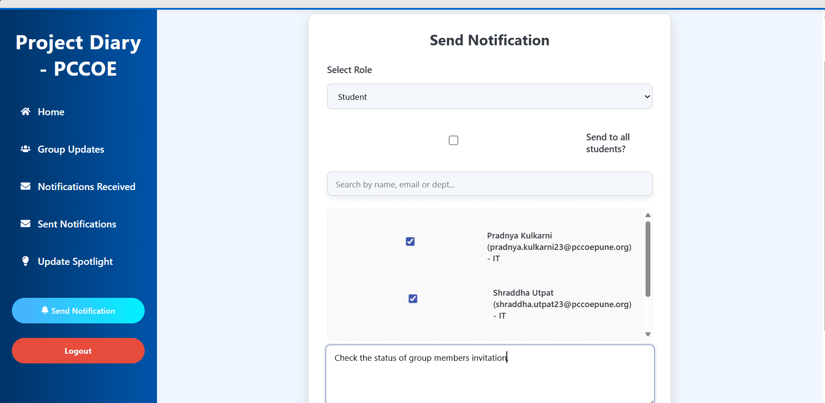Image resolution: width=825 pixels, height=403 pixels.
Task: Go to Sent Notifications
Action: click(77, 224)
